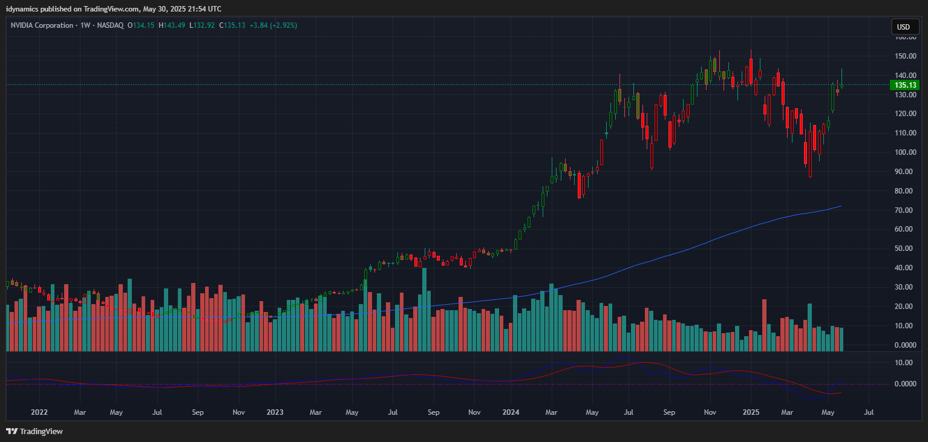Select the NVIDIA Corporation symbol title

(41, 25)
